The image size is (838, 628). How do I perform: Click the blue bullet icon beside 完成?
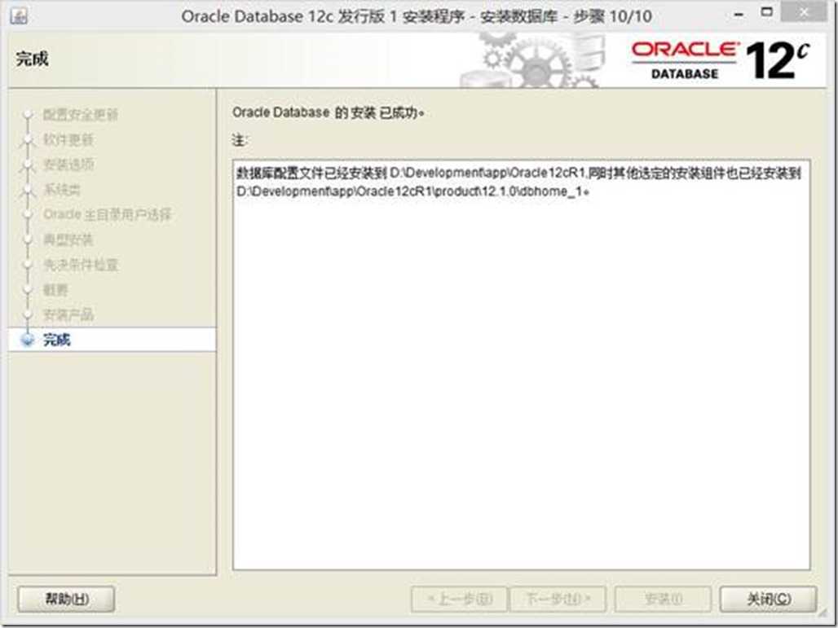coord(27,340)
